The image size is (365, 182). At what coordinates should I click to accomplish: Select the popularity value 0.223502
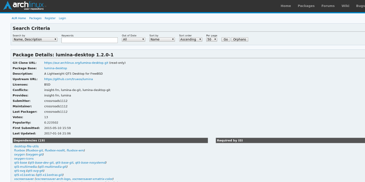point(51,123)
